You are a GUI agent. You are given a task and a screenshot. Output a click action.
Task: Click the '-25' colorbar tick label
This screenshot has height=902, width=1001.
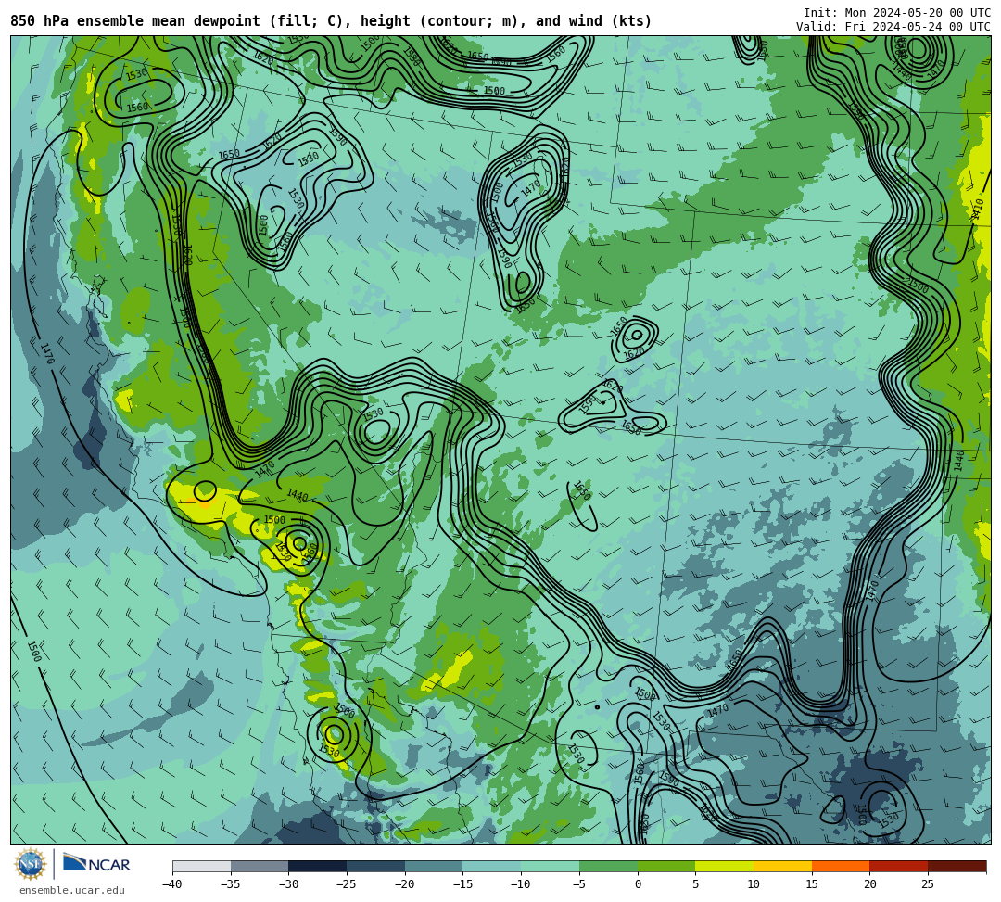[x=346, y=884]
